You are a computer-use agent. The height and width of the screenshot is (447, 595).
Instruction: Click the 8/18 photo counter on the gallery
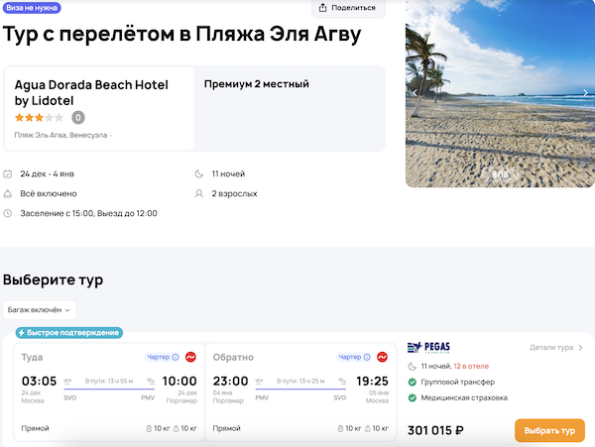point(500,174)
